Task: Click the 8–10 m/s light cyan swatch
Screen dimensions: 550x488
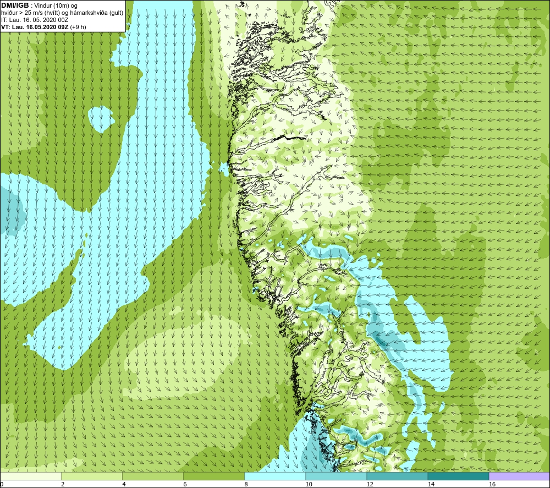Action: pyautogui.click(x=275, y=476)
